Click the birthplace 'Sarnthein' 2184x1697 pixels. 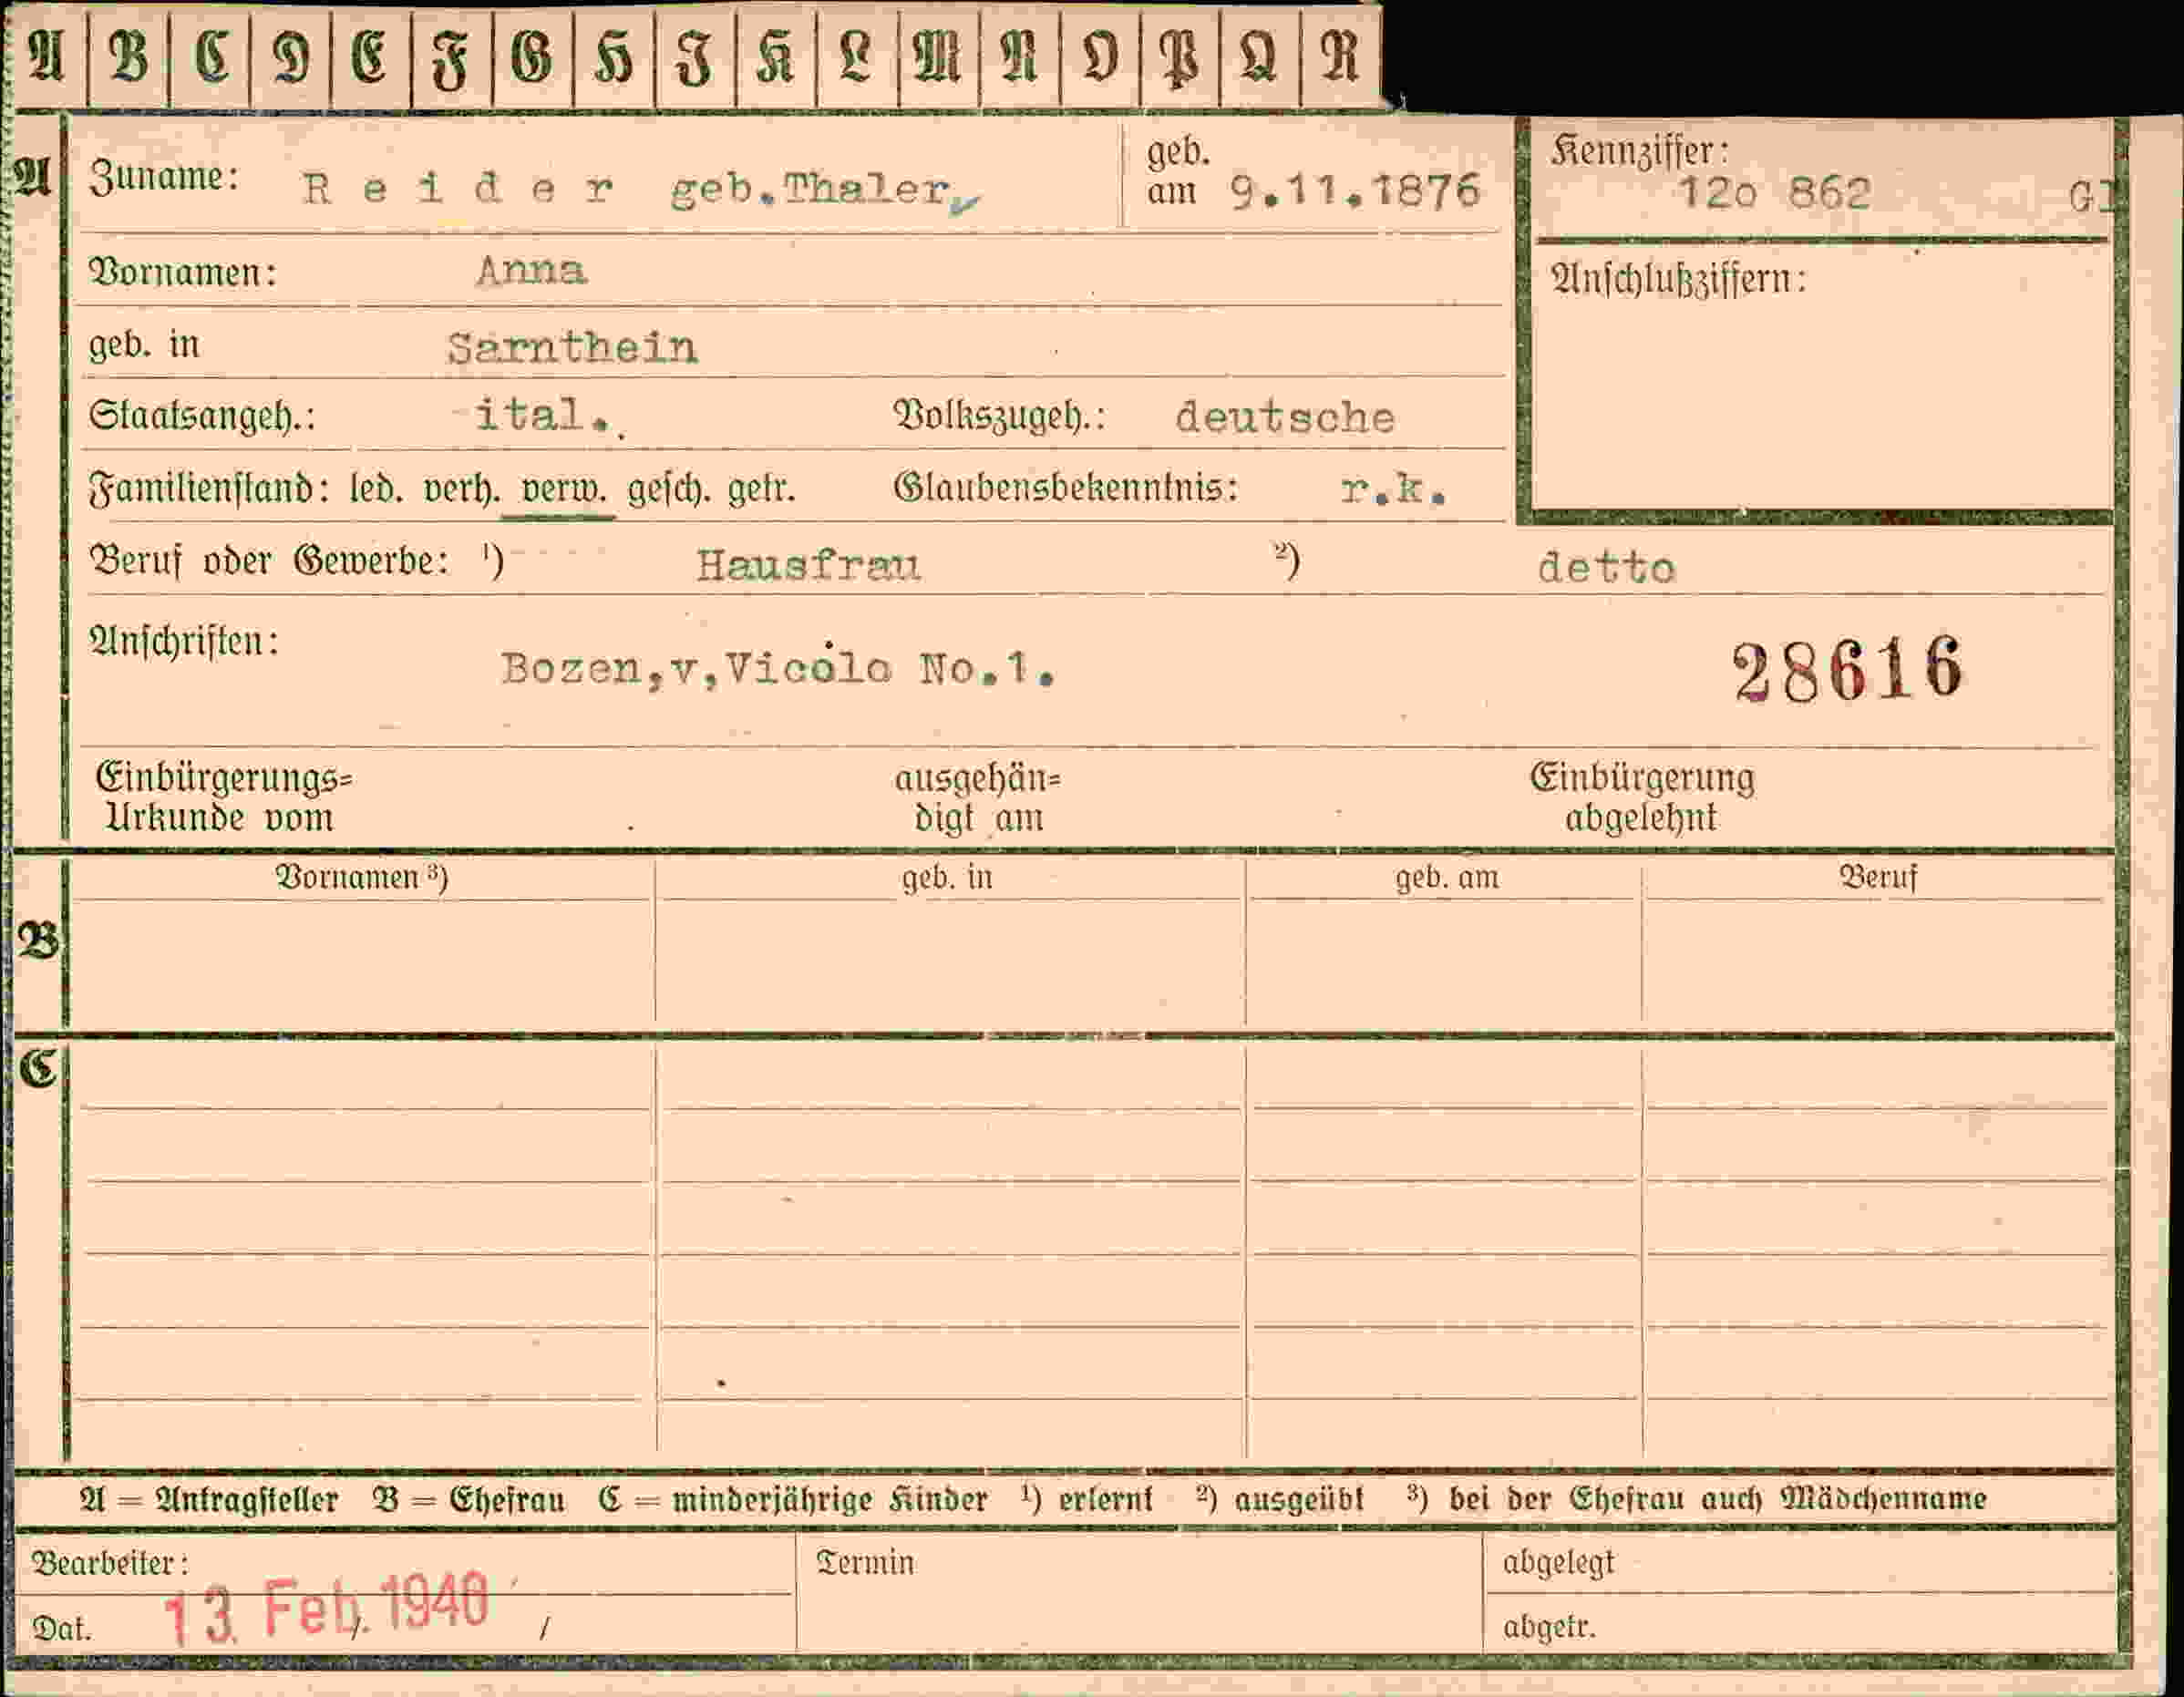click(572, 347)
